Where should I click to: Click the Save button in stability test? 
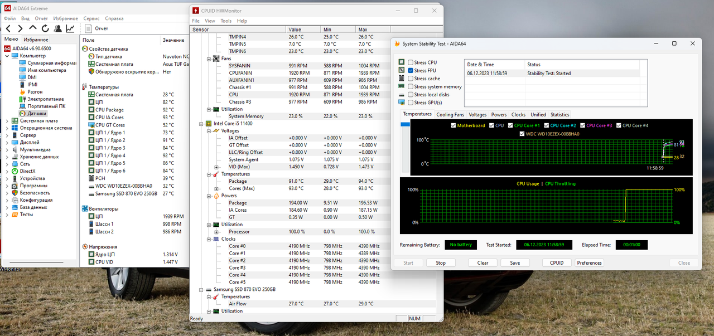click(515, 263)
